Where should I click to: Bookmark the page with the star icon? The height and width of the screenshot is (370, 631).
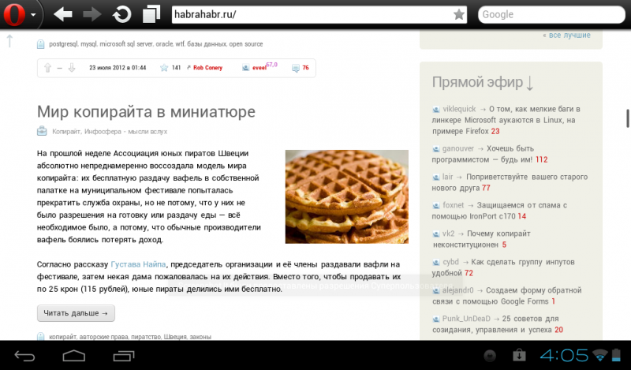(459, 14)
